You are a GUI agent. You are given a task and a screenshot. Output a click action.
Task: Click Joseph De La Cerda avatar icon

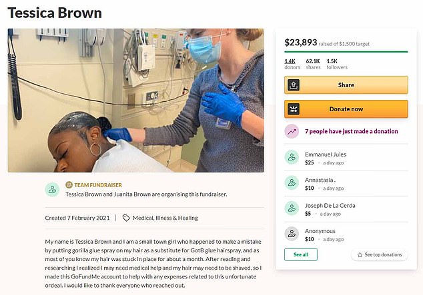pos(292,208)
